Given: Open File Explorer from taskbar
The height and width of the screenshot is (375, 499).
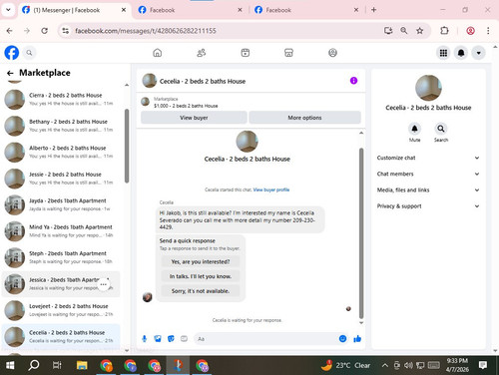Looking at the screenshot, I should tap(82, 365).
